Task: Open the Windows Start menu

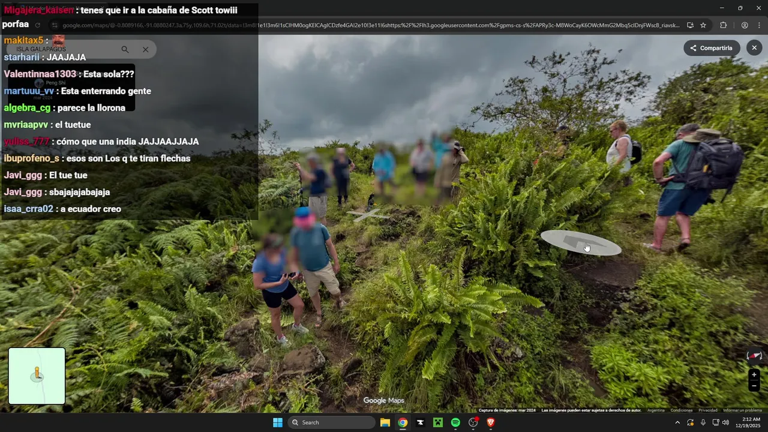Action: [x=278, y=422]
